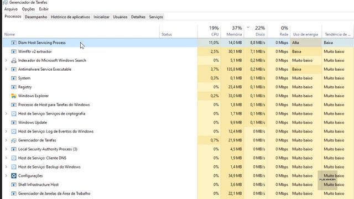The image size is (354, 199).
Task: Sort by the Status column header
Action: [178, 31]
